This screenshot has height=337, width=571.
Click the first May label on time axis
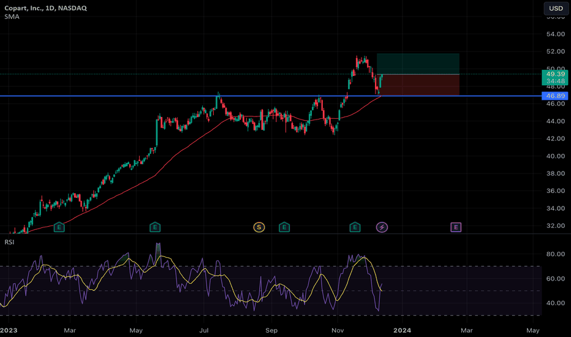point(136,330)
